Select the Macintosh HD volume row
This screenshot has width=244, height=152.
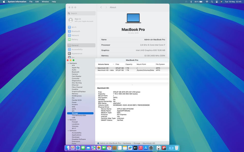point(132,68)
